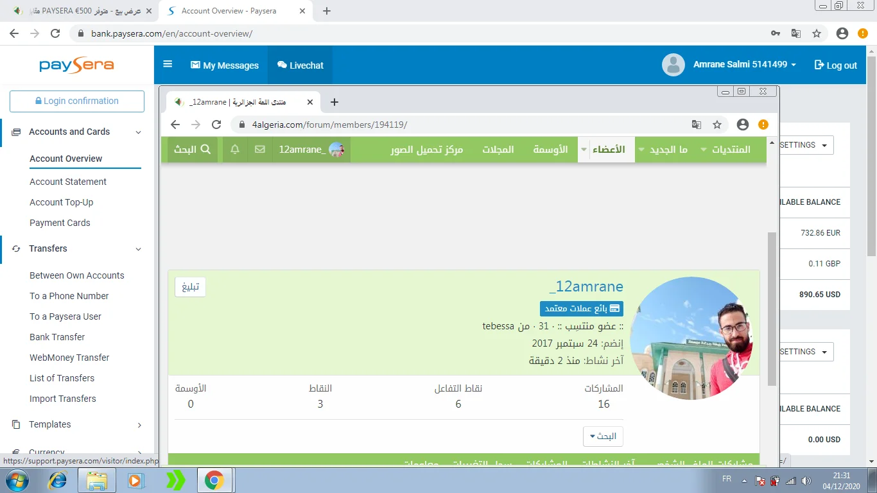The image size is (877, 493).
Task: Open the البحث dropdown under profile stats
Action: [x=603, y=437]
